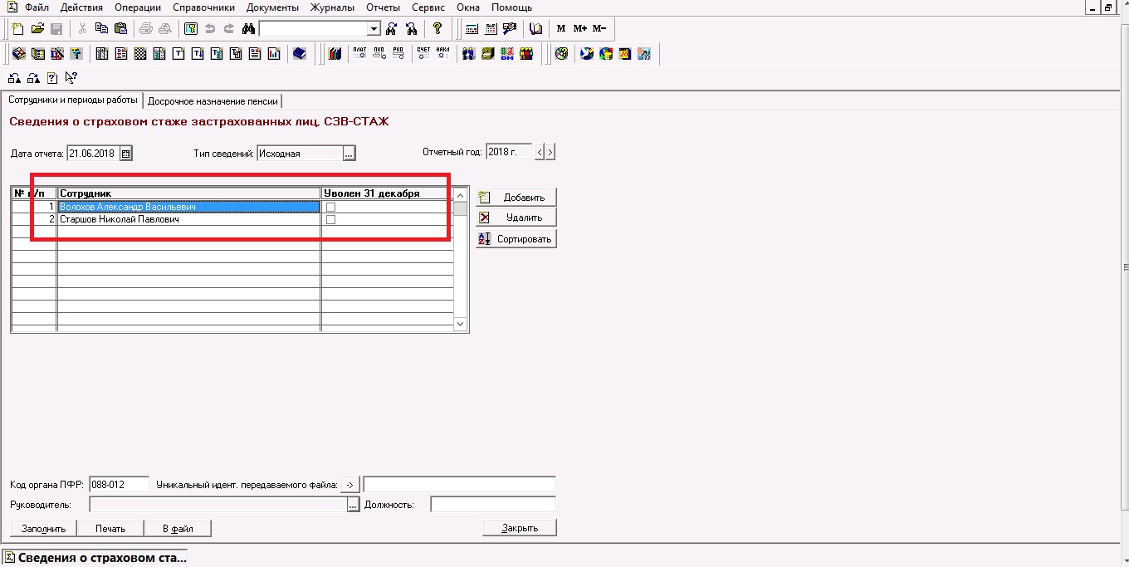Click the M+ memory add button
This screenshot has height=567, width=1129.
point(579,29)
